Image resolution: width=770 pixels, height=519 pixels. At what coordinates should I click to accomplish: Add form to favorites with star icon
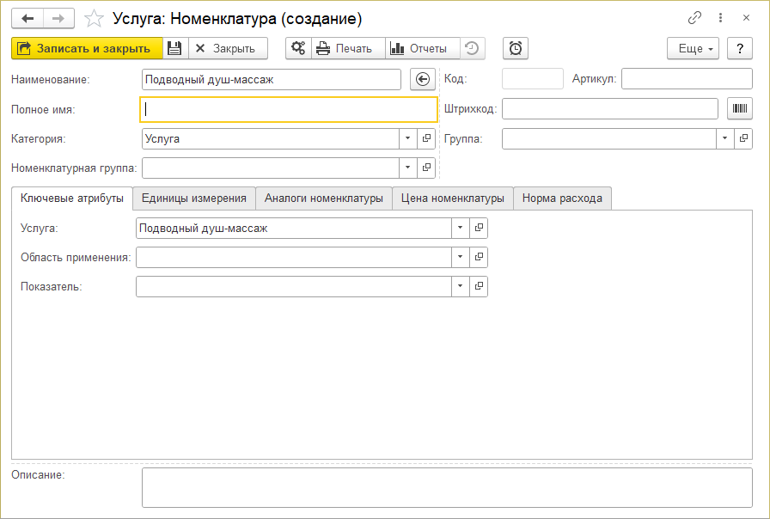pyautogui.click(x=95, y=18)
